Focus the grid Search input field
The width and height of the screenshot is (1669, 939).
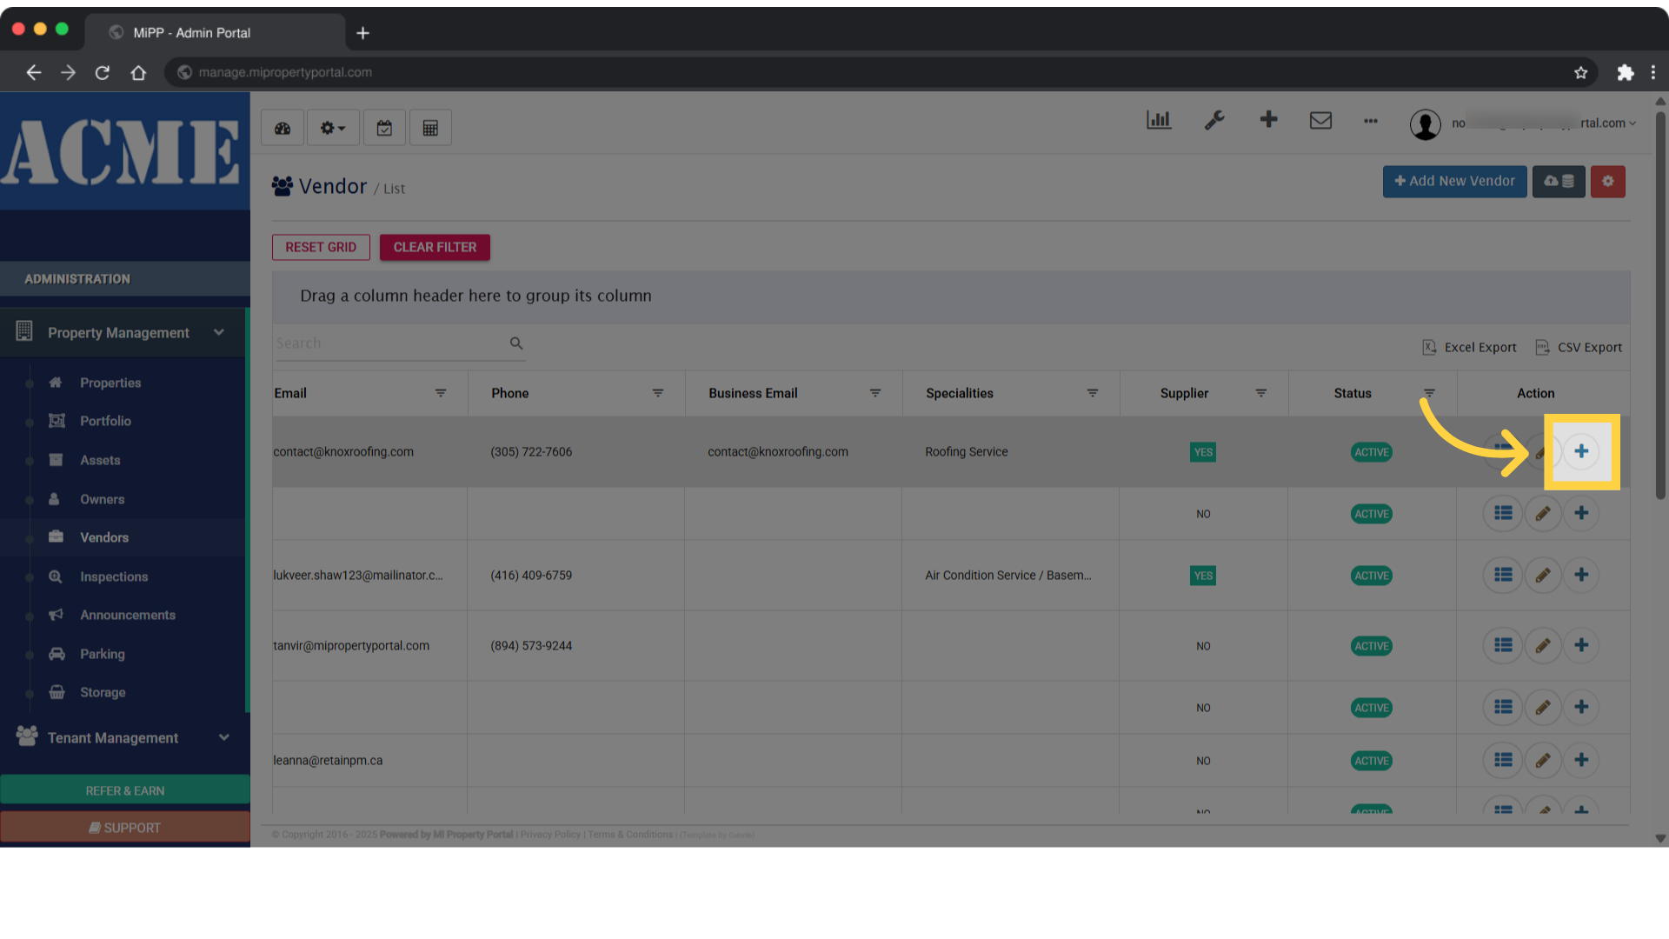(x=389, y=343)
